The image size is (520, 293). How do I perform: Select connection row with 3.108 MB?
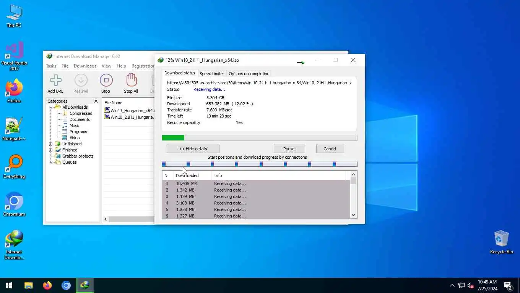pyautogui.click(x=256, y=203)
